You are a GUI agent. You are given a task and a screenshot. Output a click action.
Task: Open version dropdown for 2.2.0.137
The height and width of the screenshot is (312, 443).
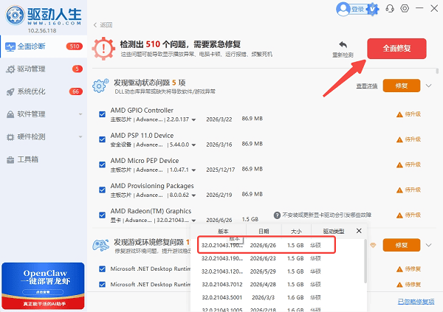[x=193, y=119]
